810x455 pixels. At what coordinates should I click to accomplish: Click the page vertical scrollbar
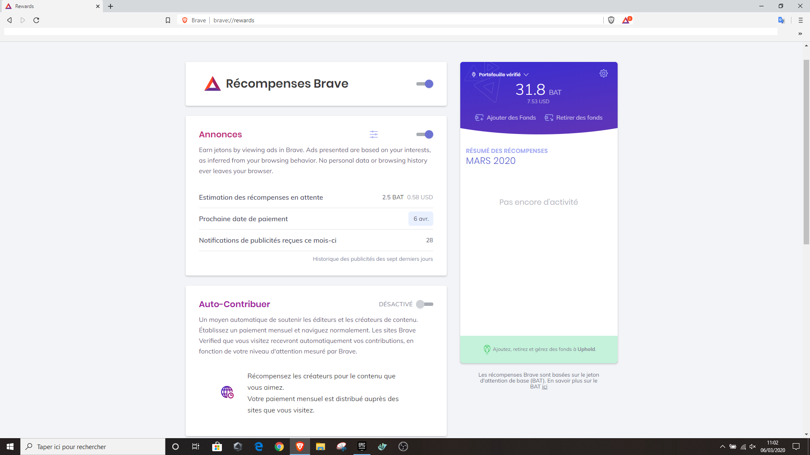806,152
